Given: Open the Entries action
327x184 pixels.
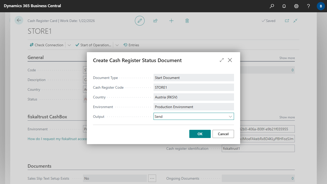Looking at the screenshot, I should tap(131, 45).
